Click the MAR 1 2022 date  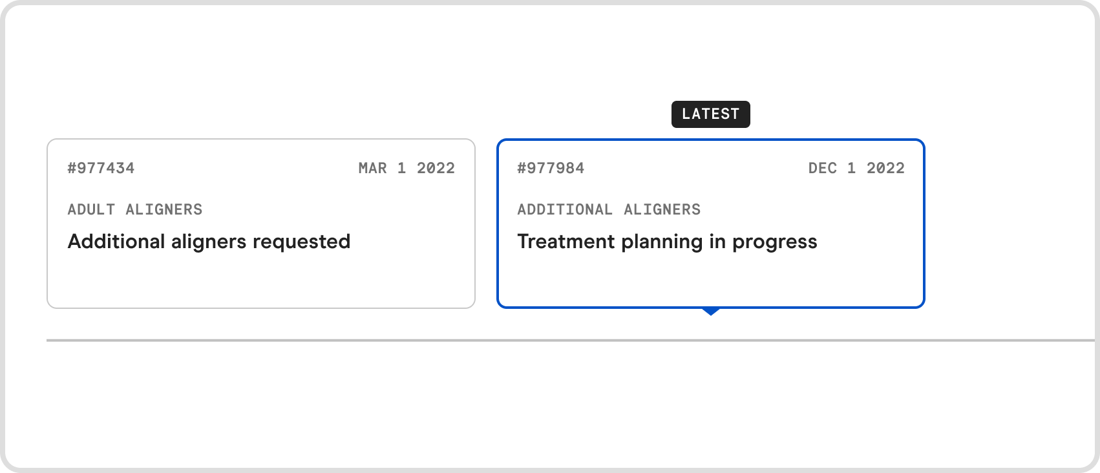(407, 169)
